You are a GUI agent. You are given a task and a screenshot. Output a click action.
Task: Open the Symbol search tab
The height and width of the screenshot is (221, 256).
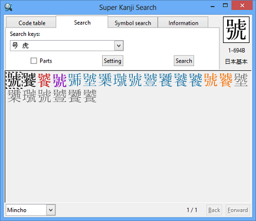(x=133, y=23)
